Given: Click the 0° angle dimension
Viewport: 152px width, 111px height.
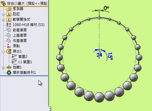Looking at the screenshot, I should [106, 8].
